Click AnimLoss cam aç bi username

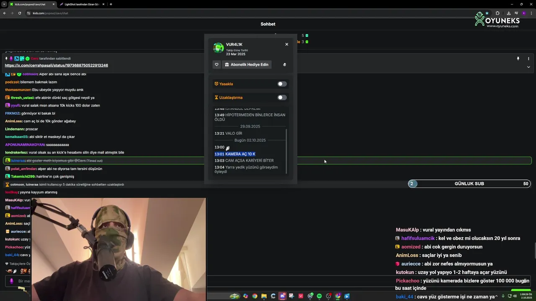pyautogui.click(x=14, y=121)
